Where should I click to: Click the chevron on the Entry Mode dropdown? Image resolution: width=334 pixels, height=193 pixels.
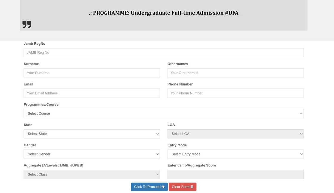(301, 154)
